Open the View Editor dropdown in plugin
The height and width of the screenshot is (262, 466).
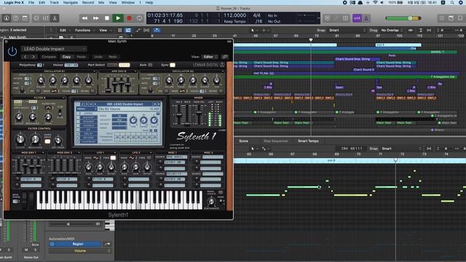click(x=210, y=57)
